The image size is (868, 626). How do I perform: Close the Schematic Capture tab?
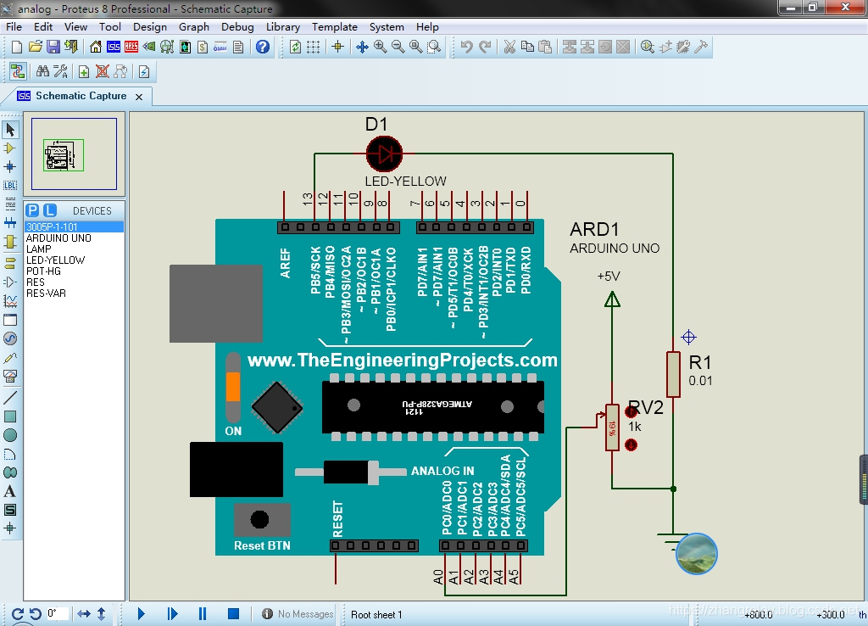tap(139, 97)
